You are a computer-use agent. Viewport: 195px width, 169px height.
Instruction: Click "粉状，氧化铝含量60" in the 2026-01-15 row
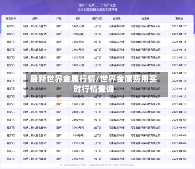[35, 42]
